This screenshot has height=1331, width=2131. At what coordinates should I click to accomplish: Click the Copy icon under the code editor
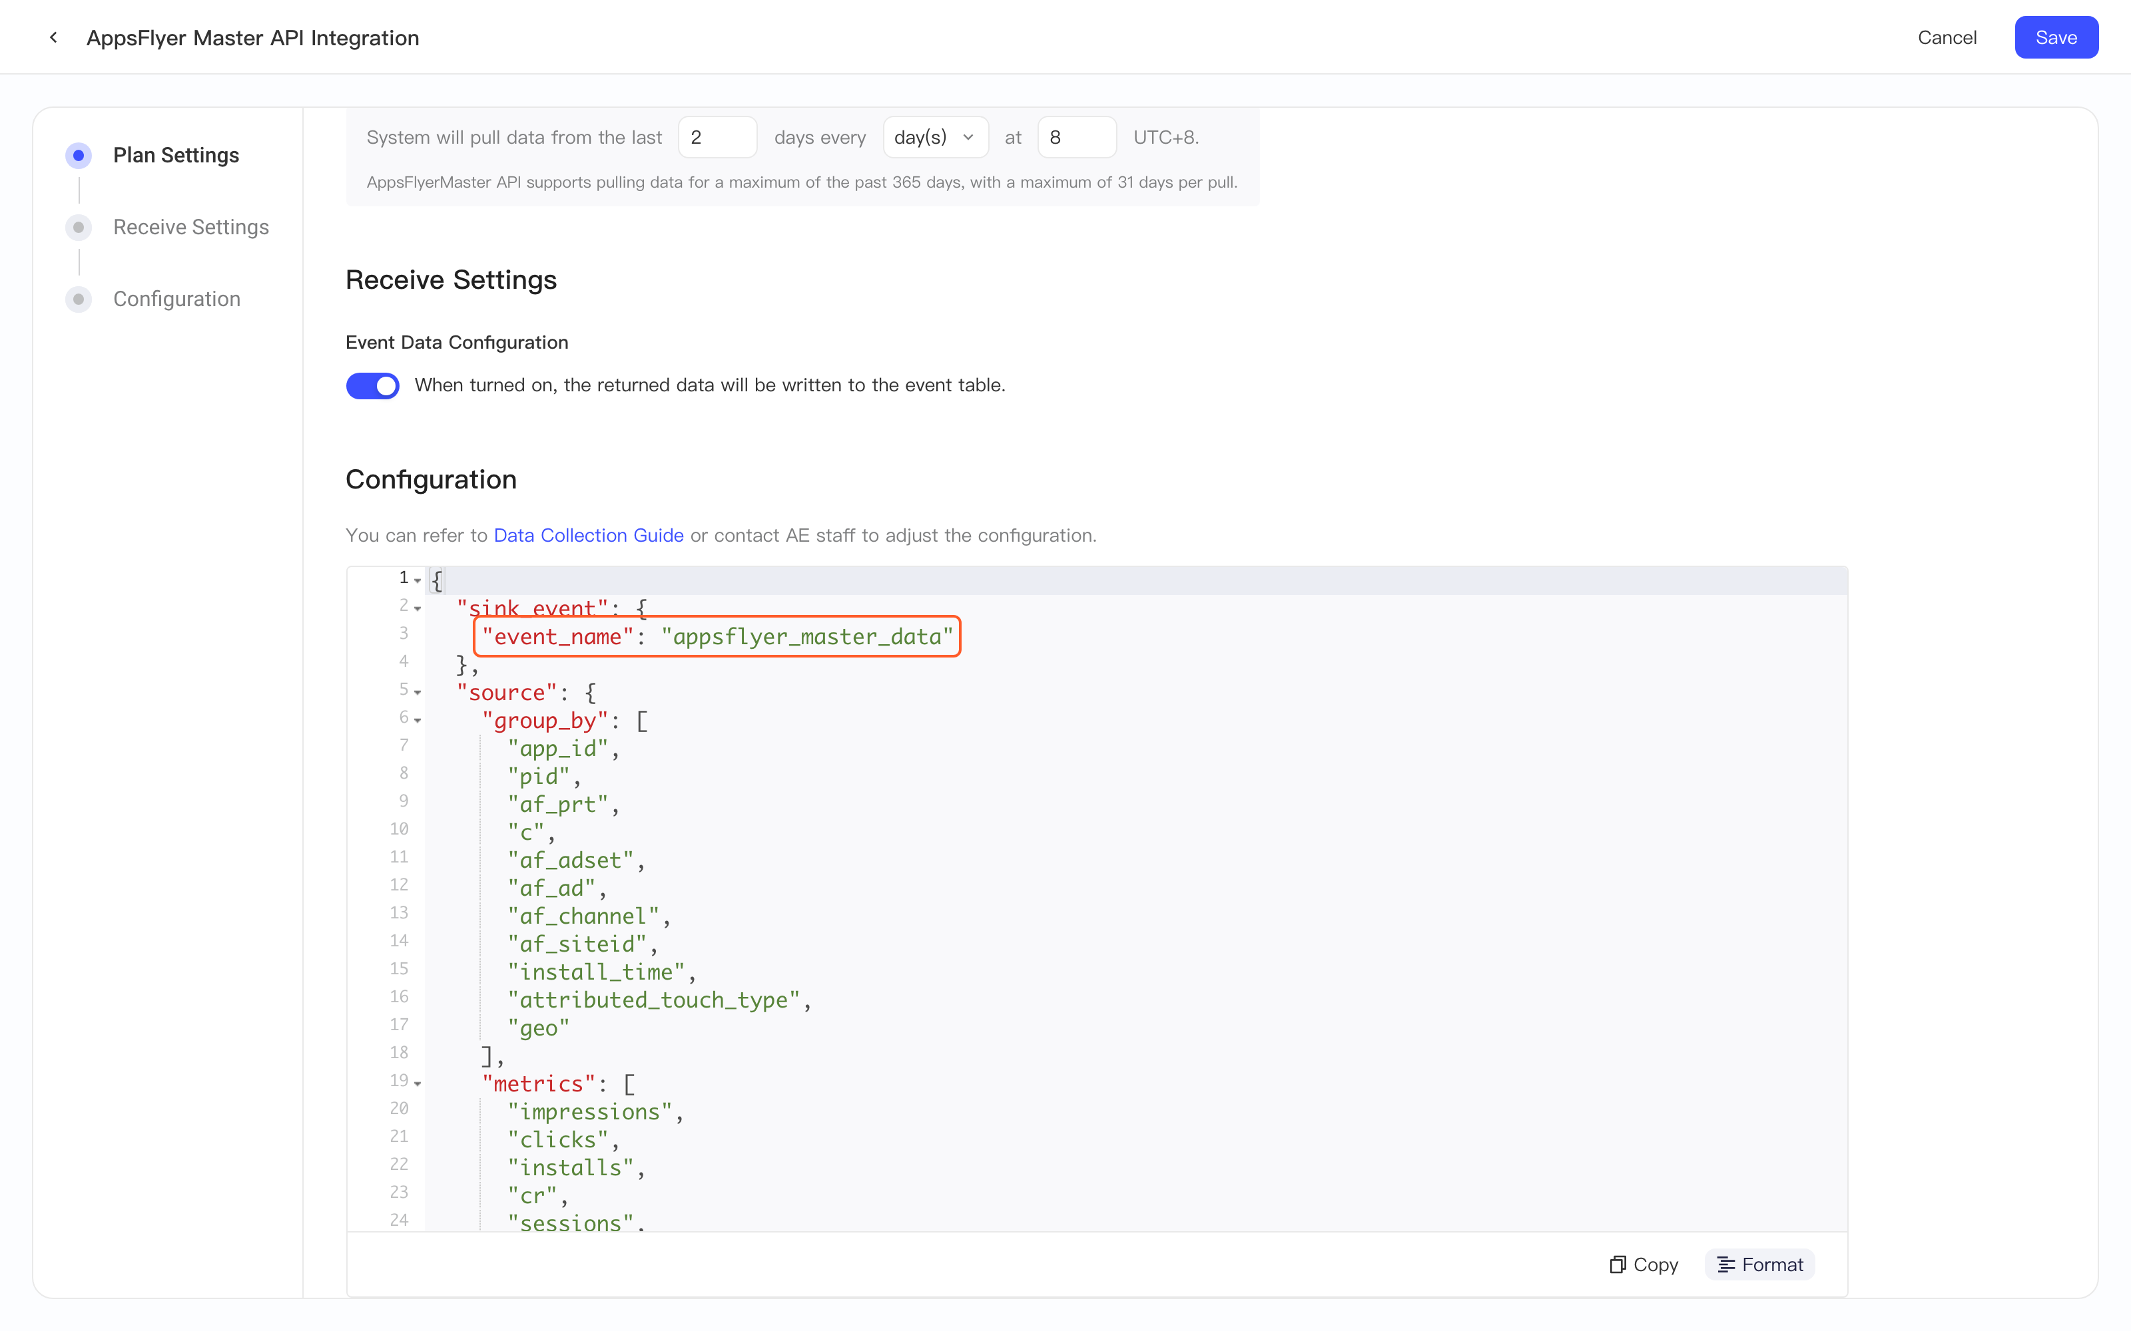click(x=1618, y=1264)
